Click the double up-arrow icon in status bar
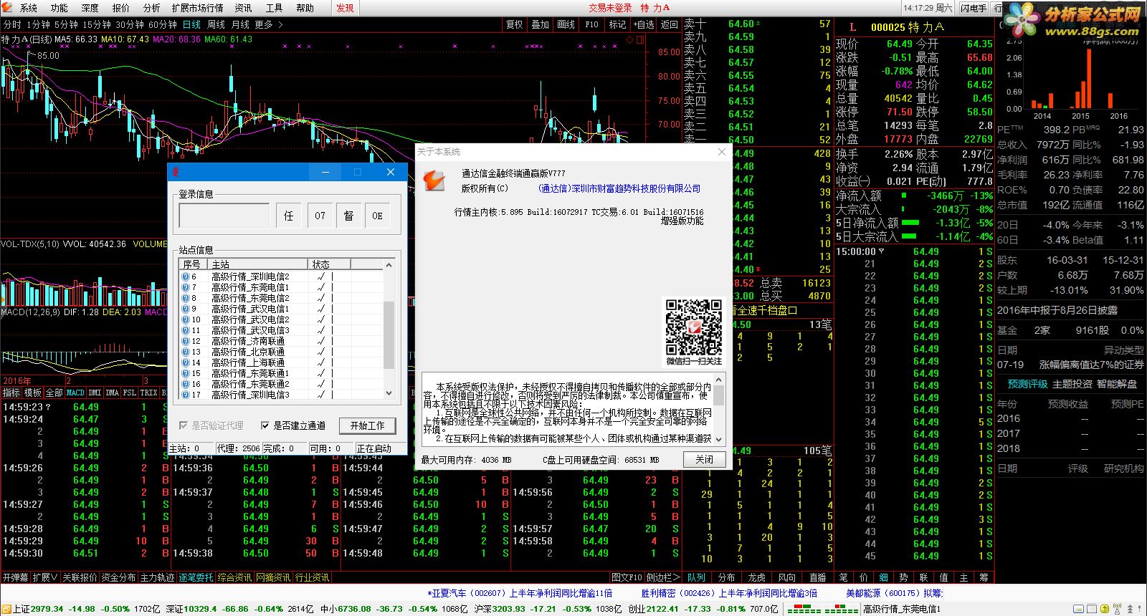Viewport: 1147px width, 616px height. [x=1130, y=609]
